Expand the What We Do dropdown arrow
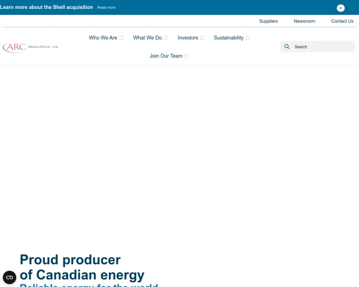 (x=166, y=38)
